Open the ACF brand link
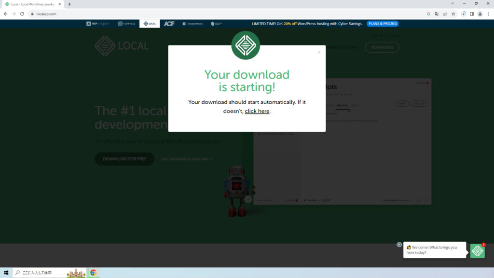Viewport: 494px width, 278px height. [x=169, y=24]
